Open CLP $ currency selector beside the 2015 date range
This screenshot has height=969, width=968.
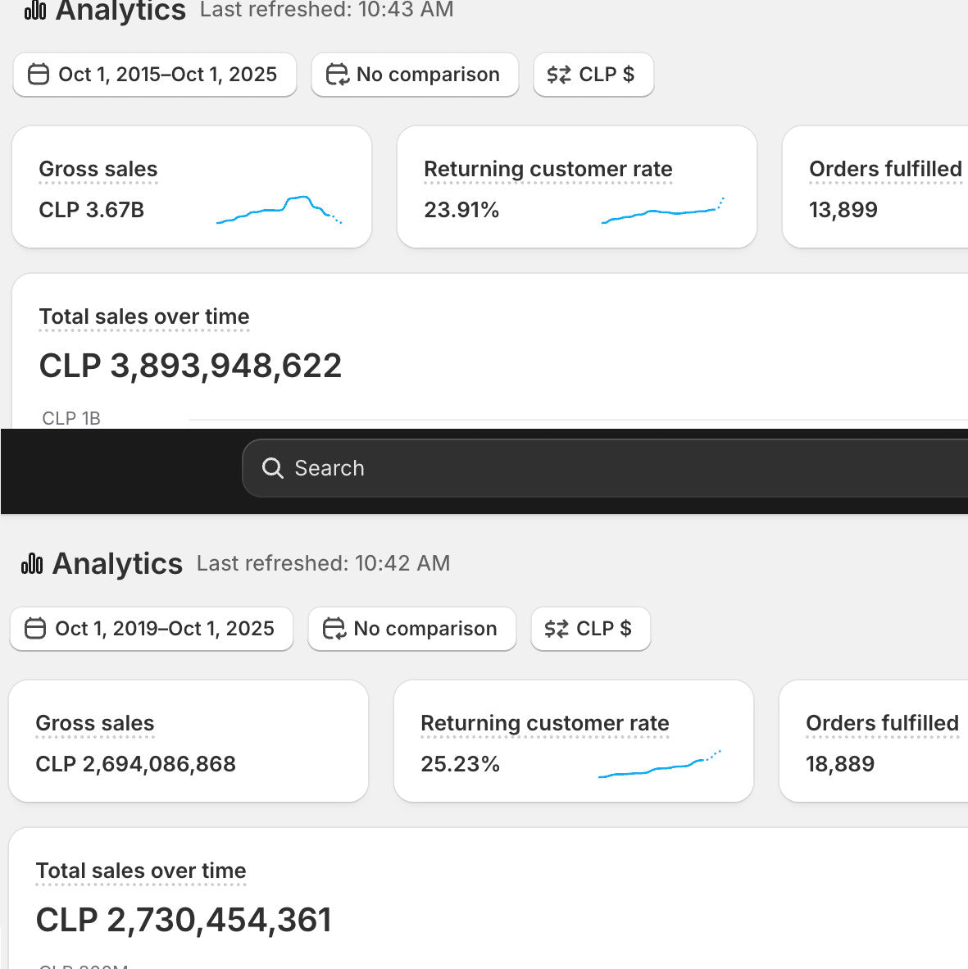(x=593, y=75)
